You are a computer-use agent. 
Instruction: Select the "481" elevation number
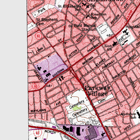pos(49,86)
